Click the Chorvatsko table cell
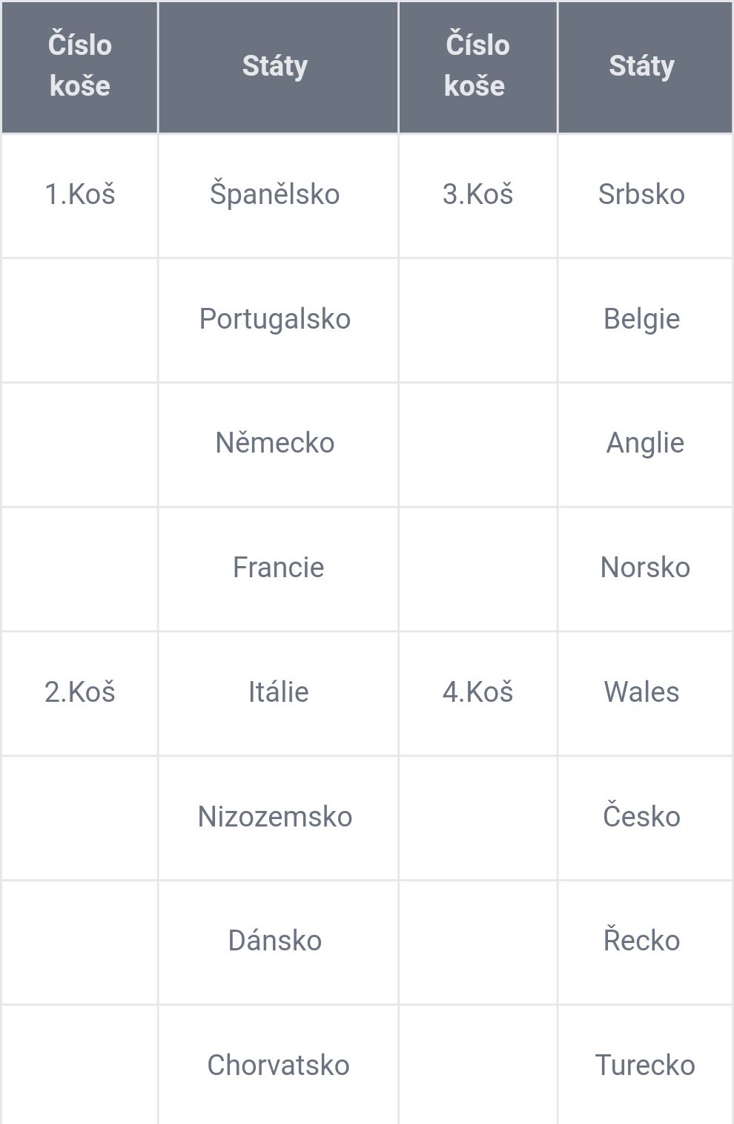The image size is (734, 1124). [x=279, y=1065]
